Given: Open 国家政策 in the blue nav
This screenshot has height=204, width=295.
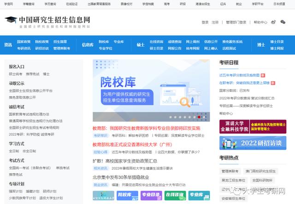Looking at the screenshot, I should point(24,42).
